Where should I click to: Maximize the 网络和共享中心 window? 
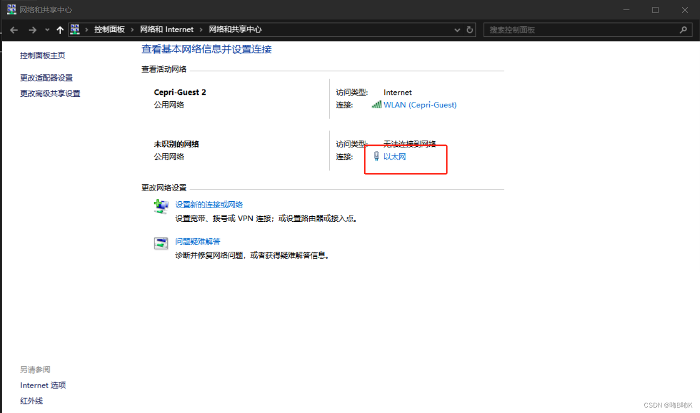655,10
